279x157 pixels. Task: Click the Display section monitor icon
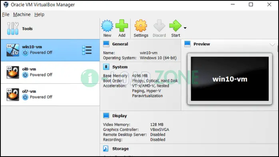point(106,116)
